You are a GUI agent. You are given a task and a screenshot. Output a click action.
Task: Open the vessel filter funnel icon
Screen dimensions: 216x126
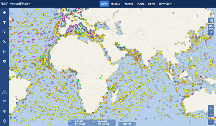click(x=4, y=22)
